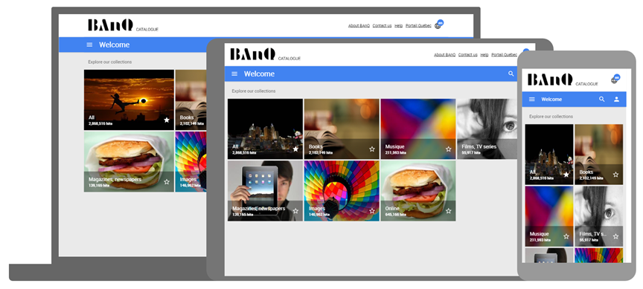The height and width of the screenshot is (289, 643).
Task: Toggle star on phone Films, TV tile
Action: (615, 236)
